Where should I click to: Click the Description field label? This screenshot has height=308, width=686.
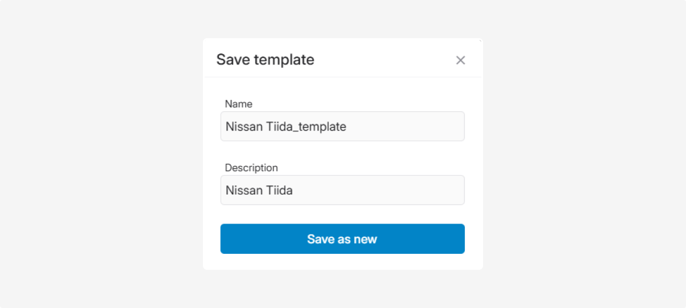tap(251, 168)
